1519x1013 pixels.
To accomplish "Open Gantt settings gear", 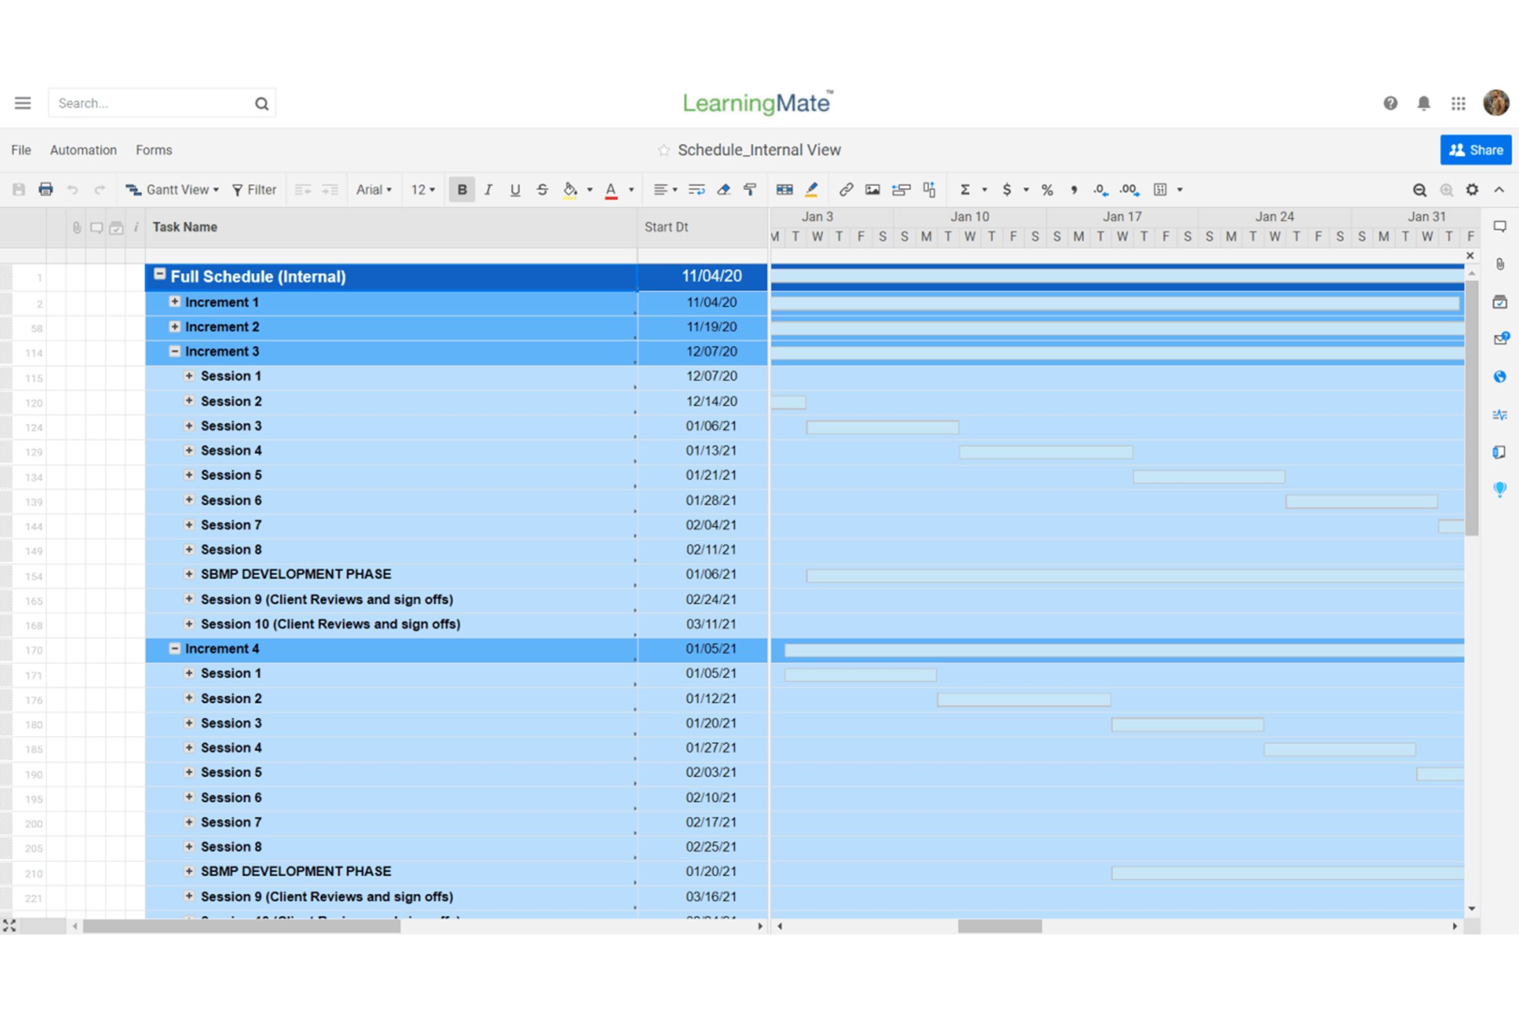I will coord(1472,189).
